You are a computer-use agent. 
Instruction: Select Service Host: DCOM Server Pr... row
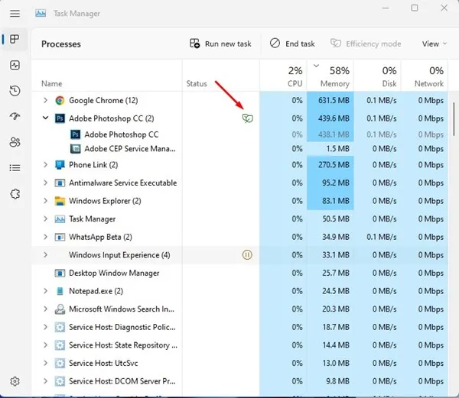[x=240, y=381]
